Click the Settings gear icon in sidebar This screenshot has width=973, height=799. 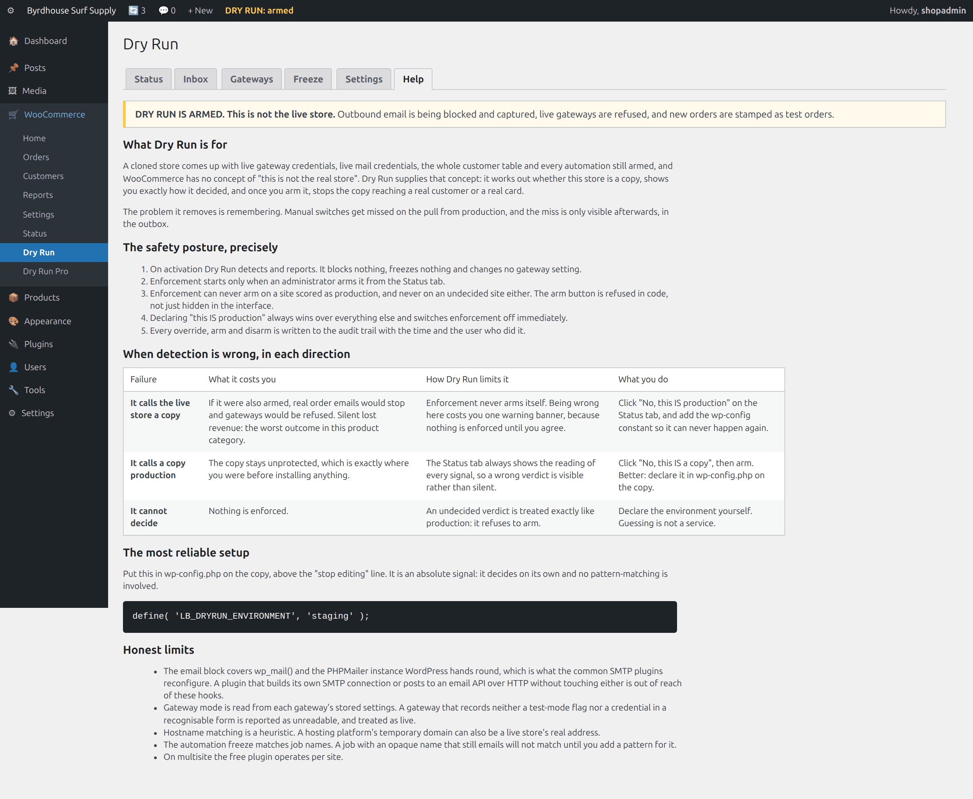(x=12, y=413)
